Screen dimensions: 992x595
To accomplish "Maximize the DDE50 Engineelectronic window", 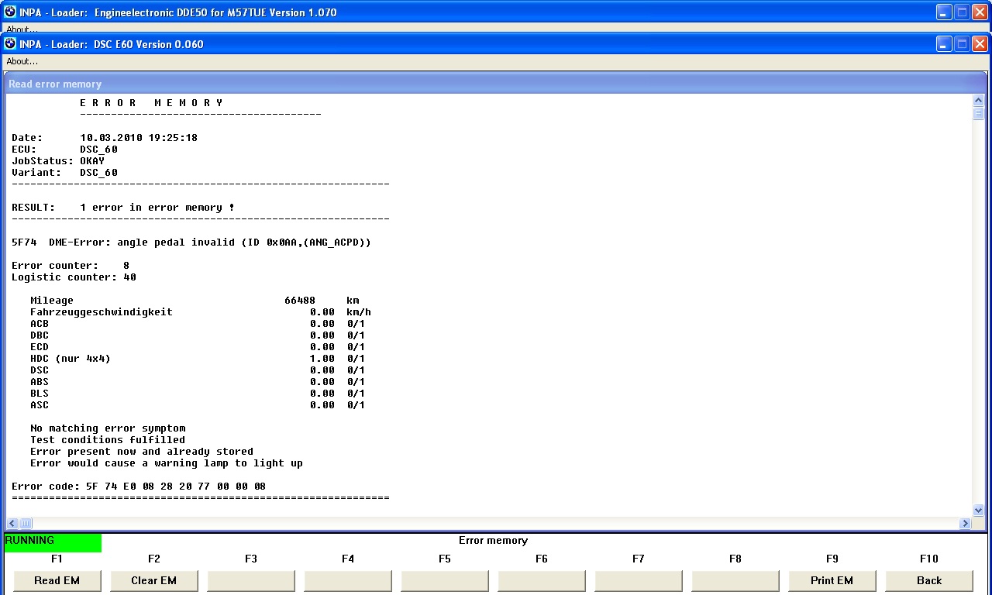I will pos(962,12).
